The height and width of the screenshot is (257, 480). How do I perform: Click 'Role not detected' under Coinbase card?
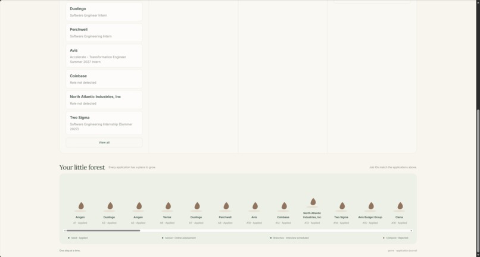(x=83, y=83)
